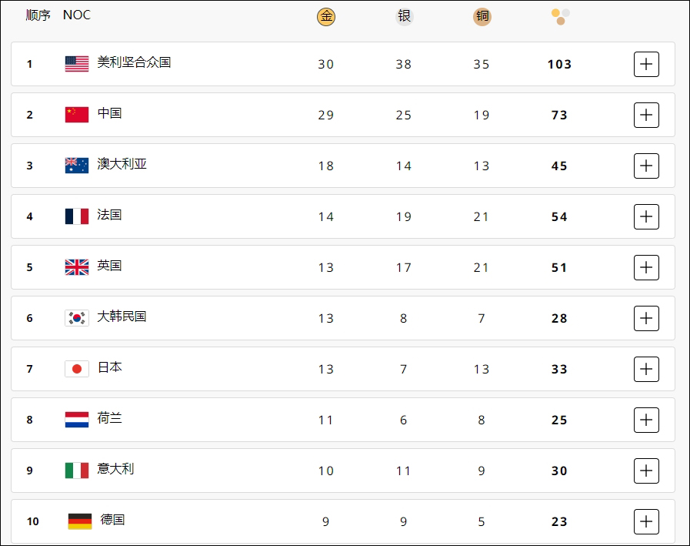Click the Australia flag icon

[77, 166]
